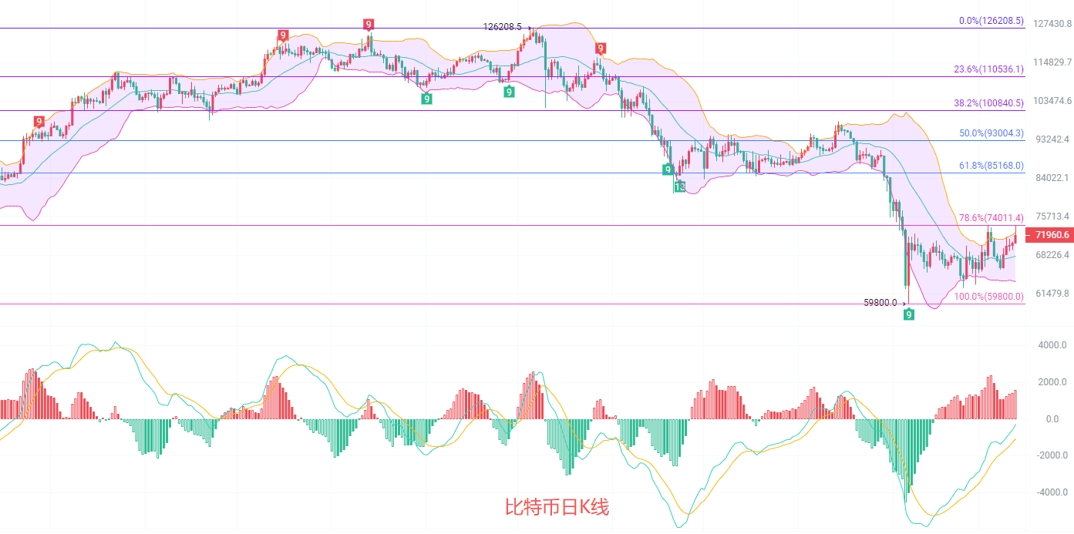Select the leftmost green 9 signal marker
The image size is (1074, 534).
click(426, 99)
